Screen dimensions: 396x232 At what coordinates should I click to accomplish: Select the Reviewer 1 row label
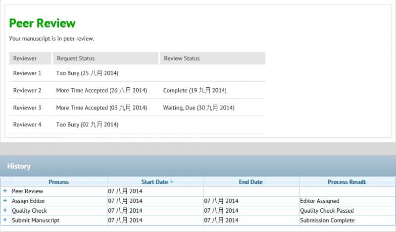point(27,73)
